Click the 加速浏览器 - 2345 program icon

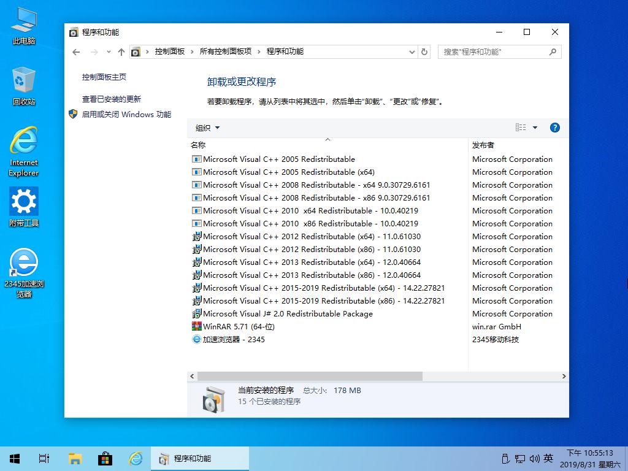(x=196, y=339)
